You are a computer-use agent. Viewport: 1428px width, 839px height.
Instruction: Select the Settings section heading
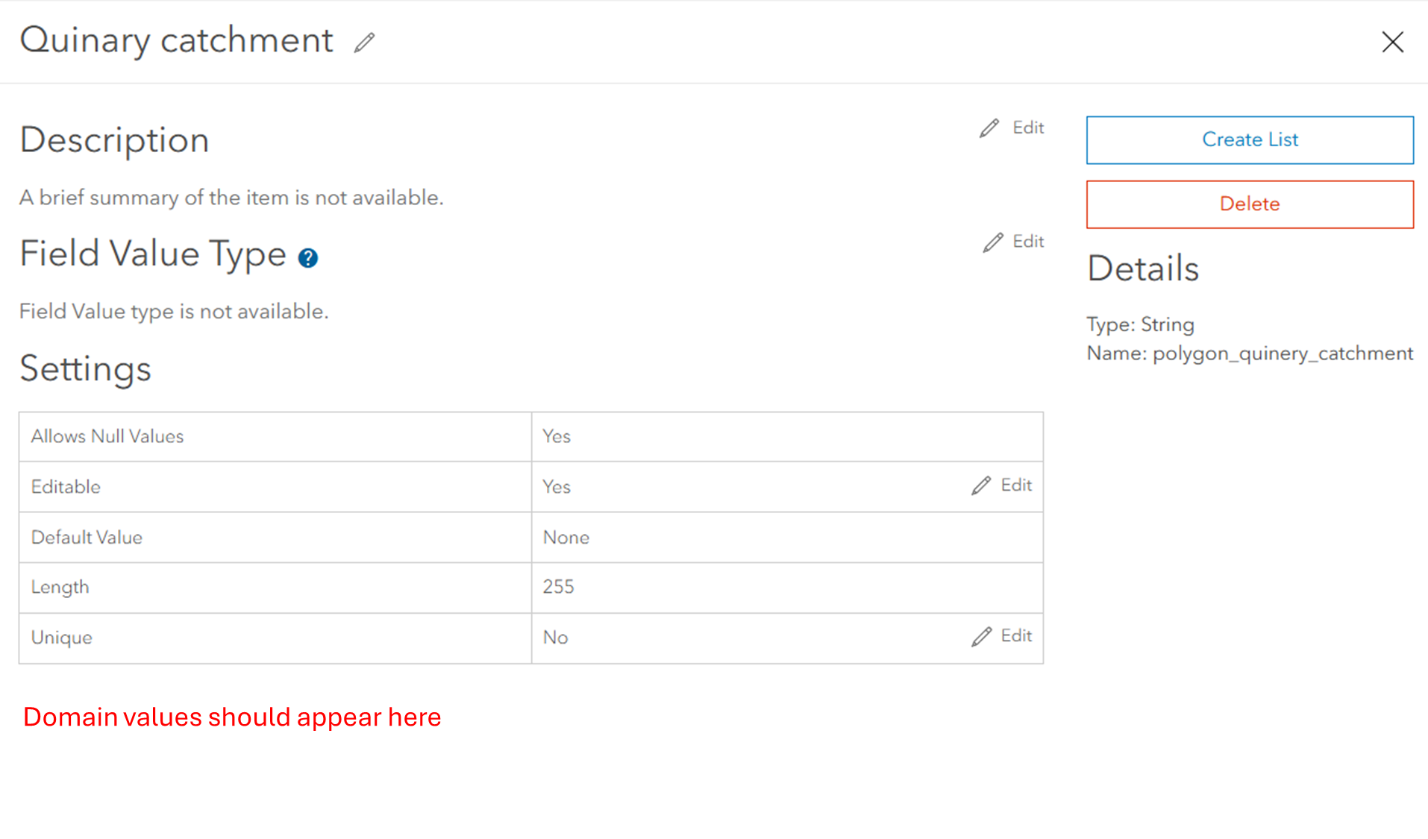tap(85, 369)
